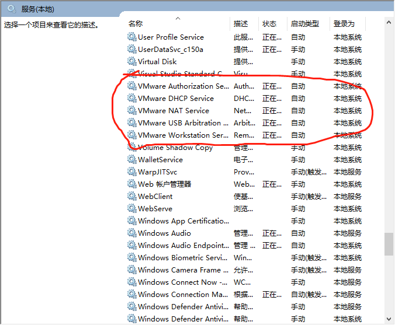Select VMware NAT Service name
This screenshot has height=325, width=395.
[174, 111]
